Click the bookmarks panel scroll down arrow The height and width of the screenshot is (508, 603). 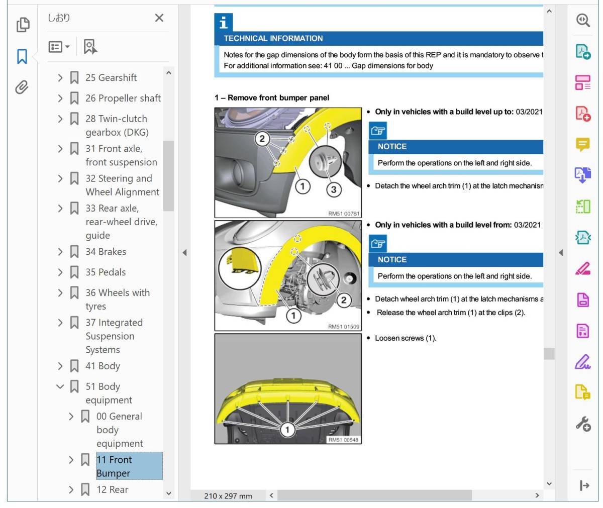point(169,493)
